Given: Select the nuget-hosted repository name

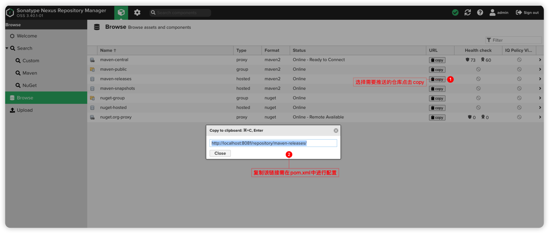Looking at the screenshot, I should (113, 107).
